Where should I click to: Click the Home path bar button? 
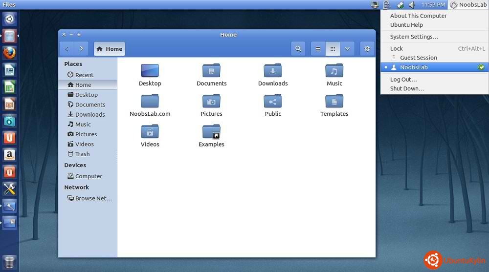110,49
